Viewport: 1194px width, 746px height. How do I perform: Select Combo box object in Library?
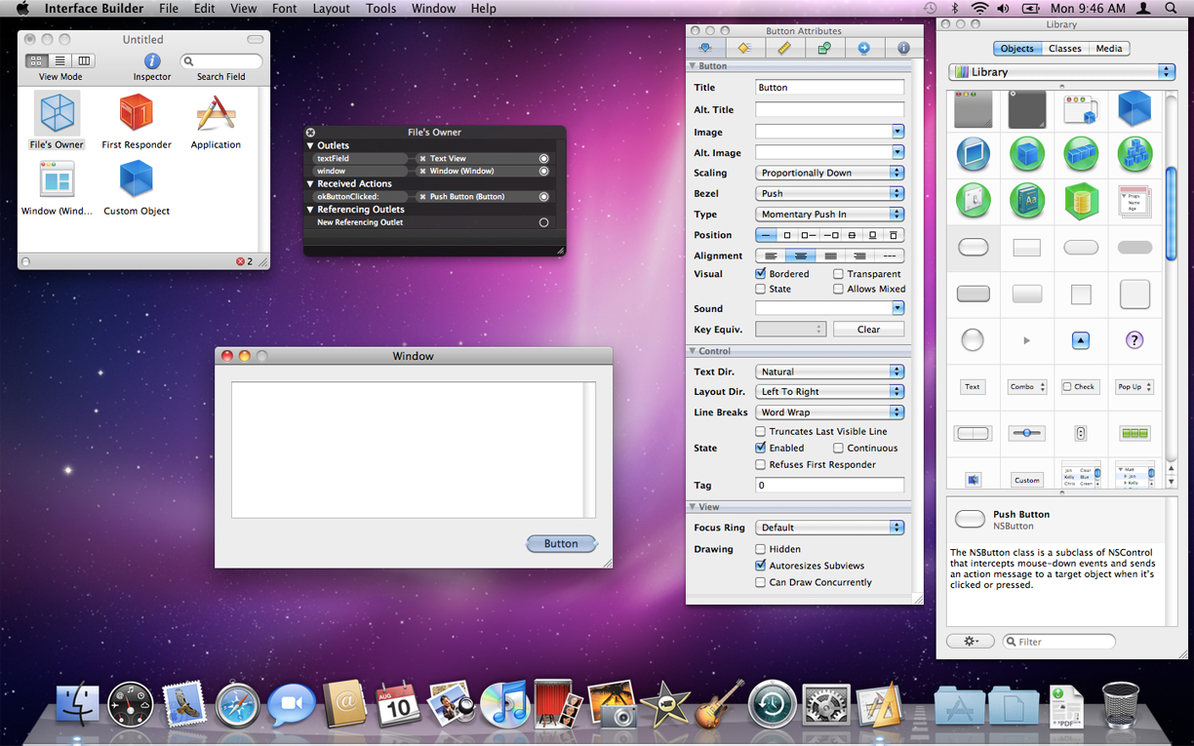(x=1026, y=387)
